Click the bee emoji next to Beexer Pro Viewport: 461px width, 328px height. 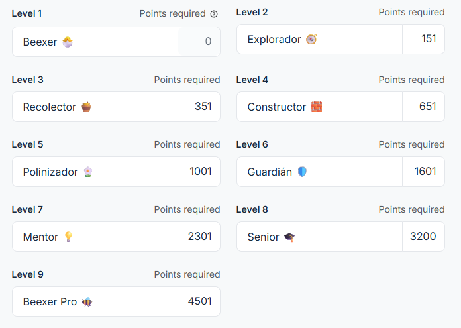pos(87,301)
